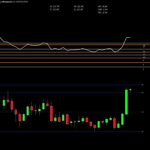The width and height of the screenshot is (150, 150).
Task: Click the OC: 0.46 reading
Action: (103, 7)
